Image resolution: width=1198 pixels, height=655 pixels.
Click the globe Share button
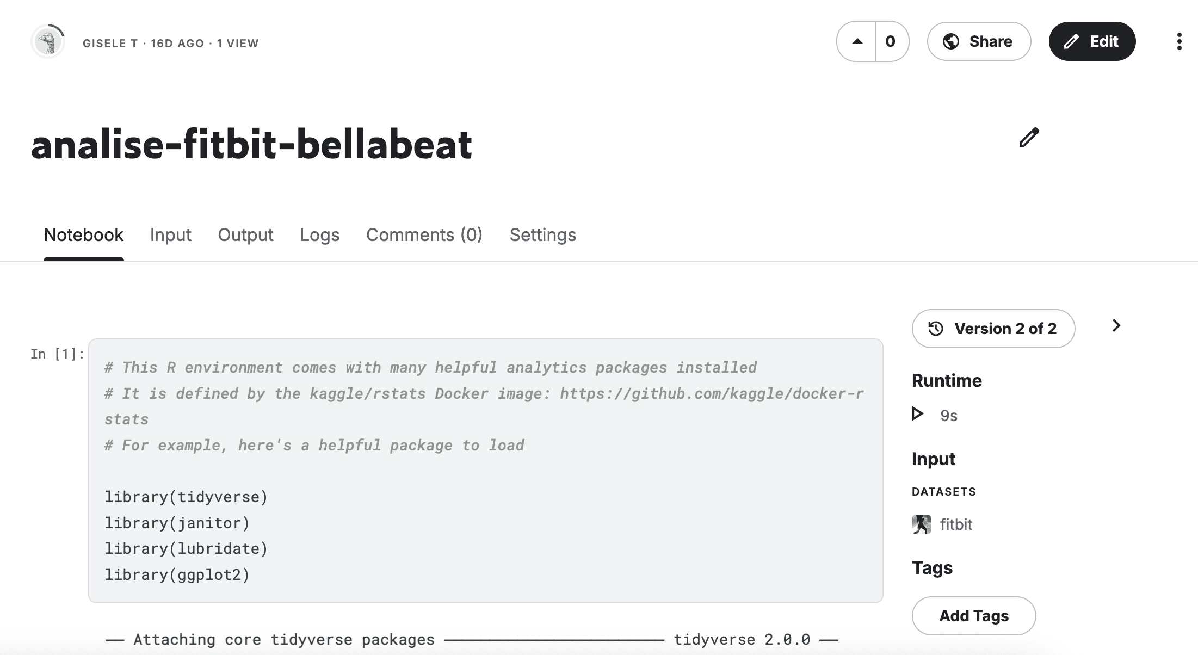[979, 41]
